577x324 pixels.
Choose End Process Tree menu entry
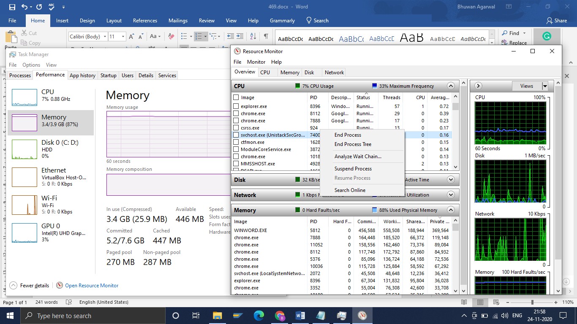362,144
